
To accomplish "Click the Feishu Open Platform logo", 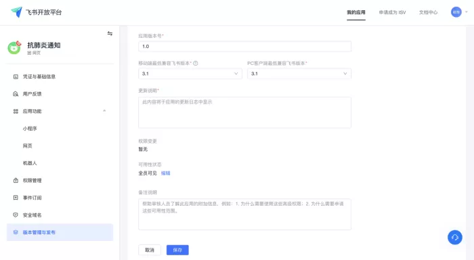I will pos(17,12).
